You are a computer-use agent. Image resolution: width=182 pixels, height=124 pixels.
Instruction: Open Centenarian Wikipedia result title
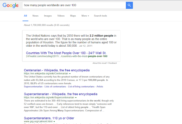57,70
